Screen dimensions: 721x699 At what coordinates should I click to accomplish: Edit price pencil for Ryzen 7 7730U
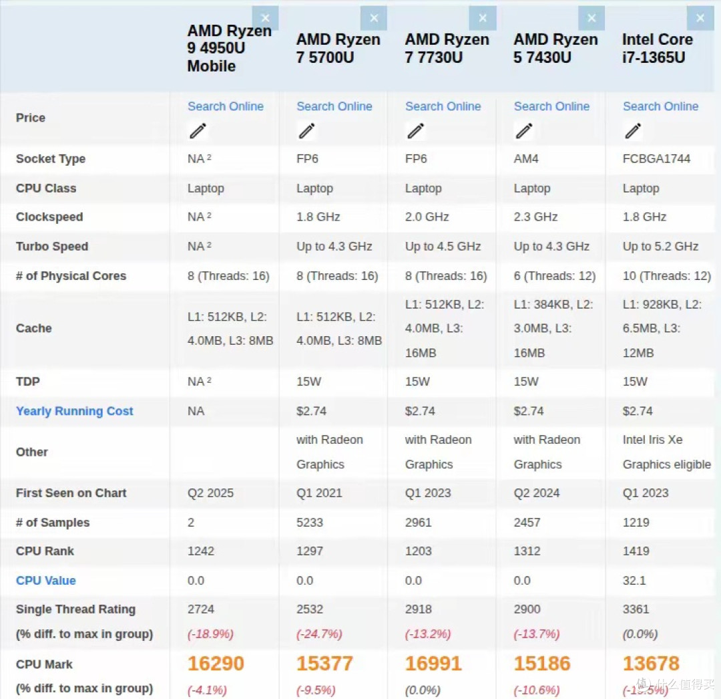pyautogui.click(x=416, y=131)
